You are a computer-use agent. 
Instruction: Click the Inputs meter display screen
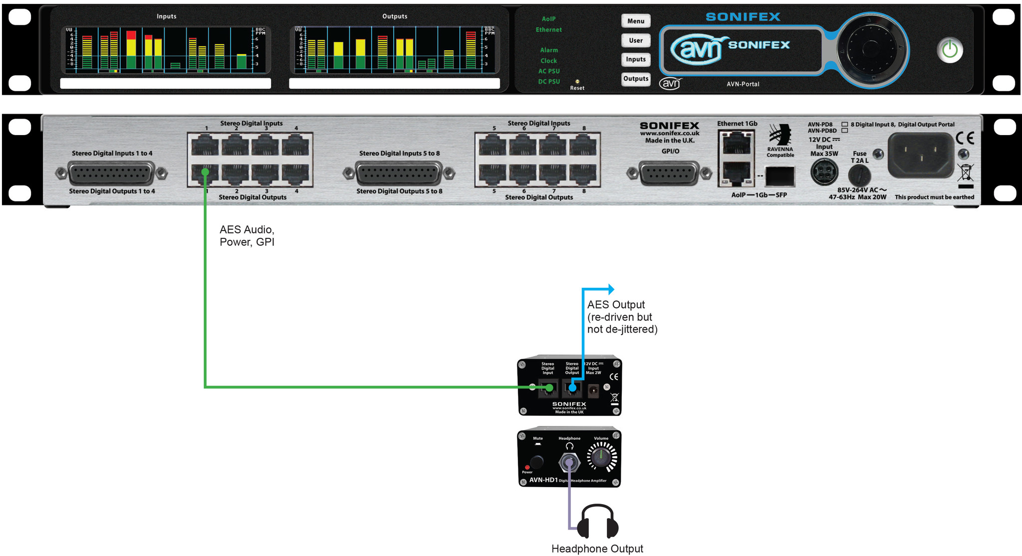click(x=166, y=50)
